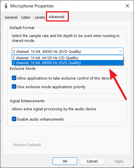Cancel the dialog changes
This screenshot has height=168, width=134.
pyautogui.click(x=92, y=161)
